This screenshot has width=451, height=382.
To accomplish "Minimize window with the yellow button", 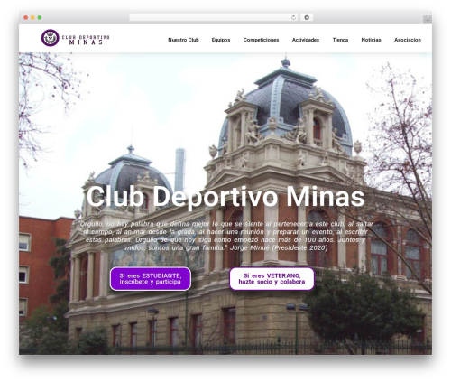I will pyautogui.click(x=32, y=17).
